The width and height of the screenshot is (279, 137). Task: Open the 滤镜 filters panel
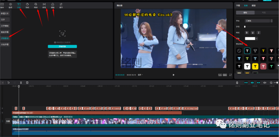click(x=52, y=5)
